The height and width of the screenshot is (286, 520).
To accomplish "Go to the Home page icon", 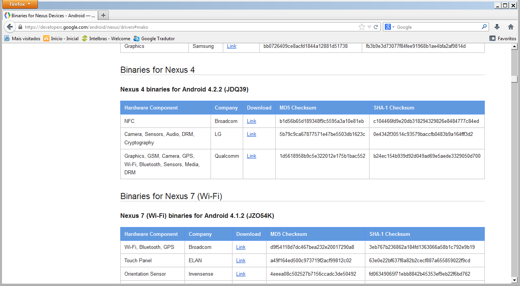I will [x=510, y=27].
